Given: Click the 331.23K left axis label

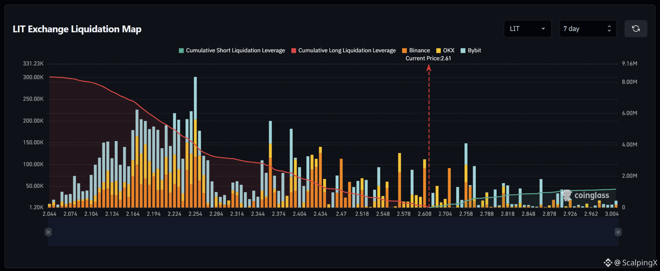Looking at the screenshot, I should (x=33, y=64).
